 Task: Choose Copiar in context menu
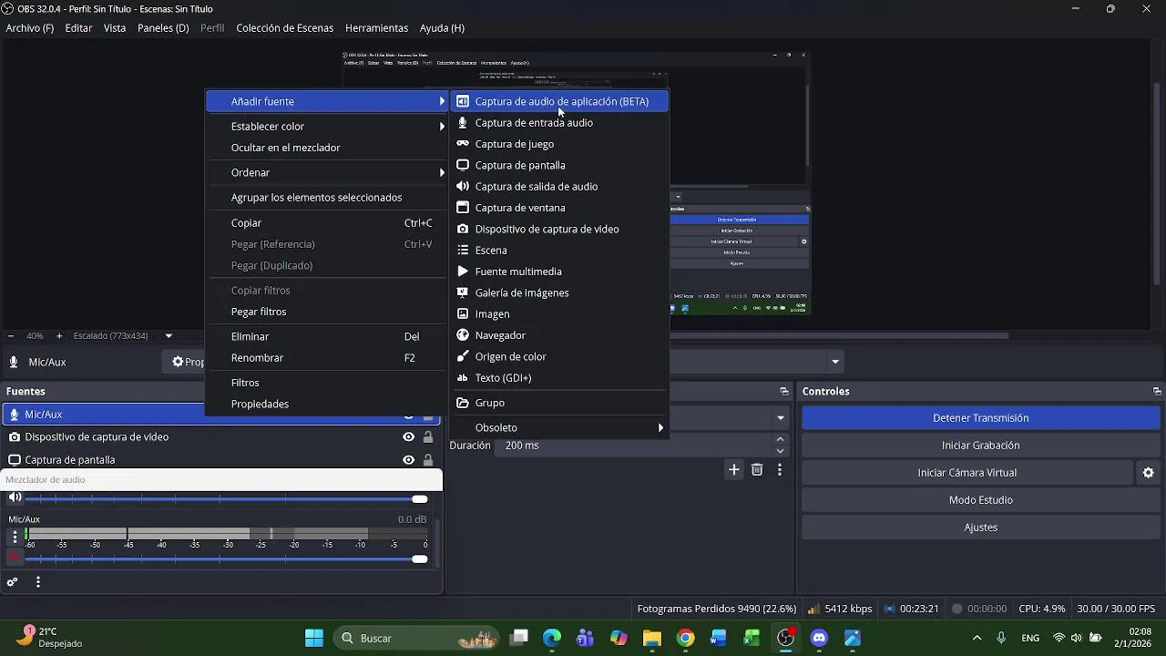pyautogui.click(x=327, y=223)
